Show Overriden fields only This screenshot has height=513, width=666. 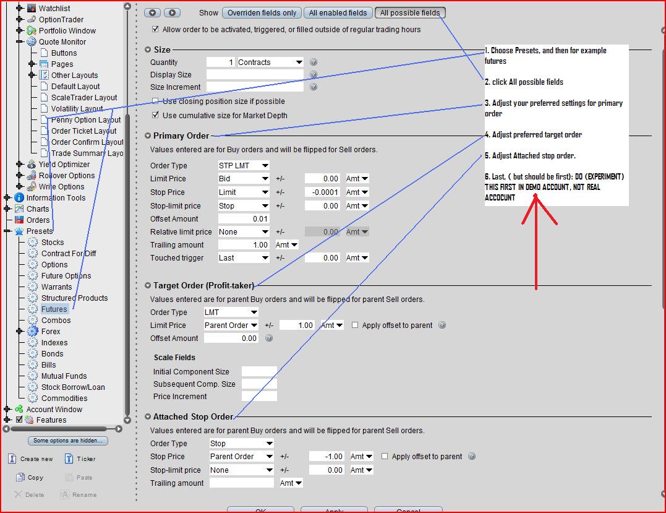(x=262, y=13)
